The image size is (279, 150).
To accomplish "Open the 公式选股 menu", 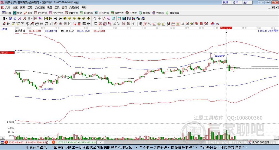I will click(40, 7).
